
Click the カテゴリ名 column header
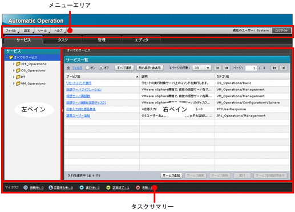coord(252,77)
